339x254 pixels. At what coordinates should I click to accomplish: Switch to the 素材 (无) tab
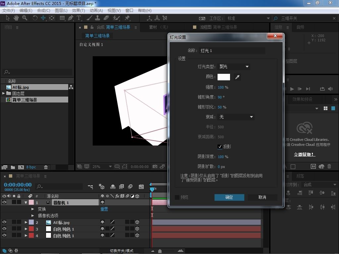[x=159, y=27]
